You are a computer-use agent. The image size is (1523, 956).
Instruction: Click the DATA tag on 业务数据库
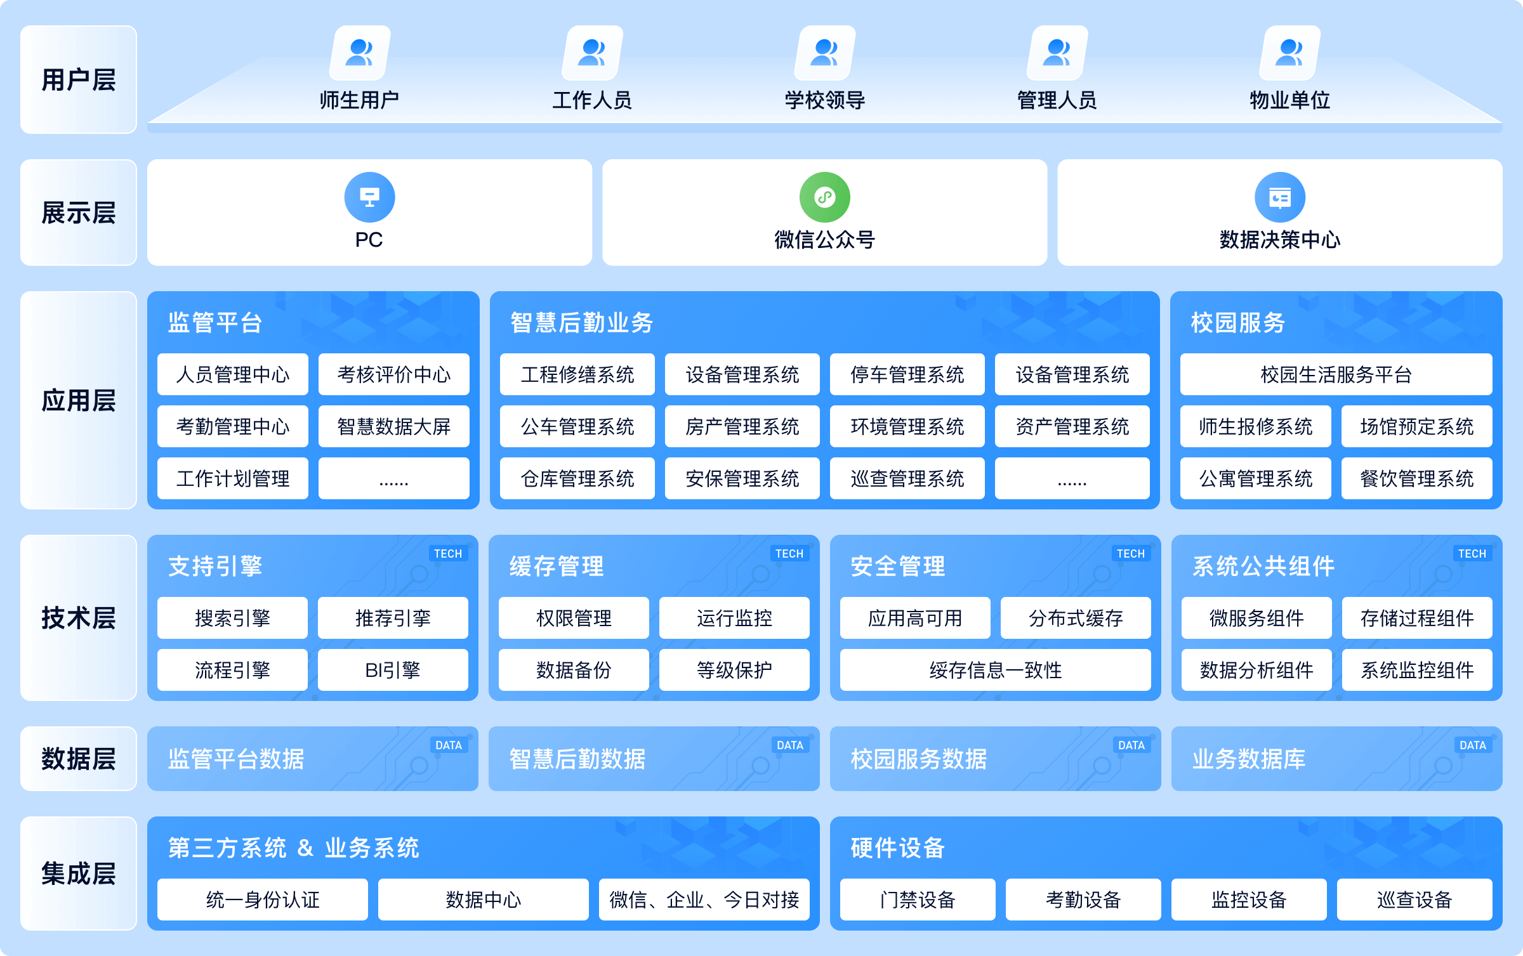[1472, 745]
